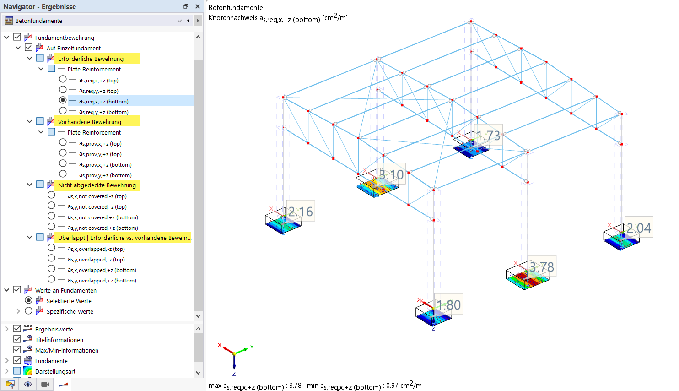Collapse Vorhandene Bewehrung node
Viewport: 679px width, 391px height.
click(x=30, y=121)
